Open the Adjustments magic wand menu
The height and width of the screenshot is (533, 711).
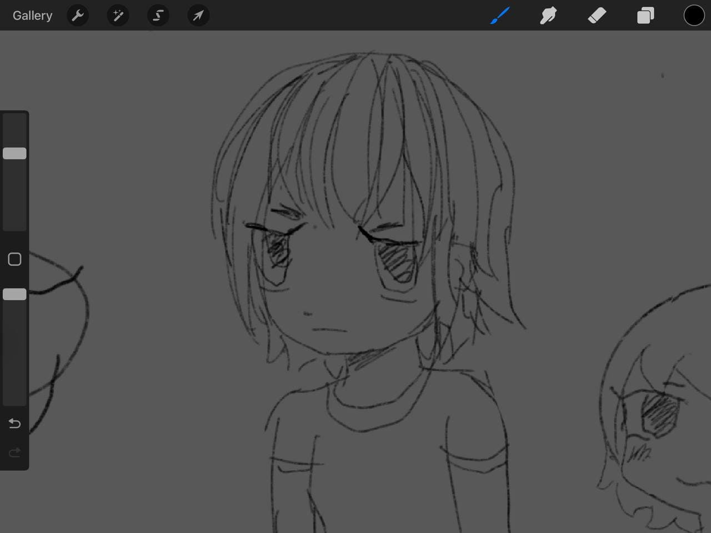pyautogui.click(x=118, y=16)
